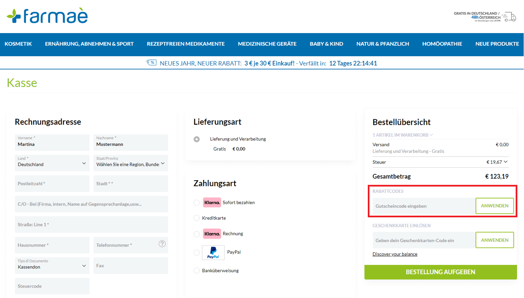Click the phone number help question icon
The height and width of the screenshot is (298, 524).
[162, 244]
